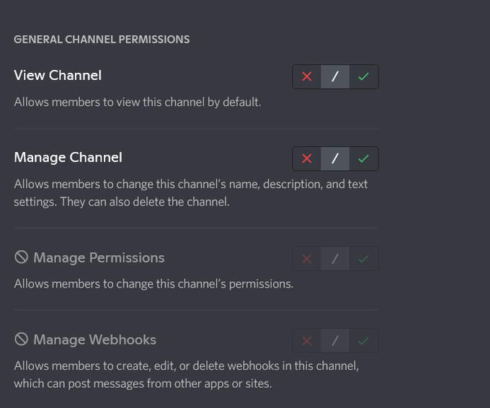Click the prohibited icon next to Manage Webhooks
This screenshot has height=408, width=490.
(x=21, y=340)
